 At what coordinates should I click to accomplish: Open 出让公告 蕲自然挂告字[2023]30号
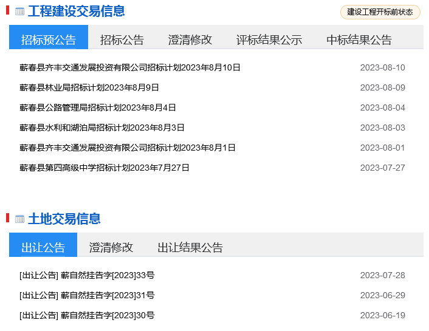(x=87, y=315)
